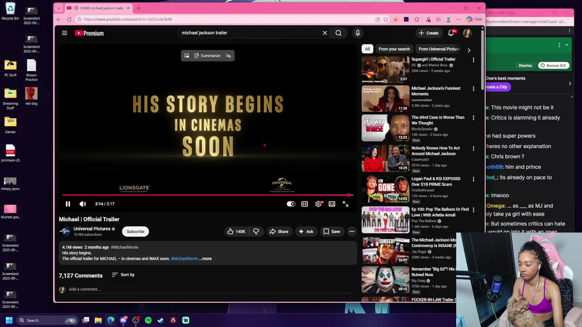Open Copilot Chat in browser toolbar
582x327 pixels.
[x=474, y=19]
